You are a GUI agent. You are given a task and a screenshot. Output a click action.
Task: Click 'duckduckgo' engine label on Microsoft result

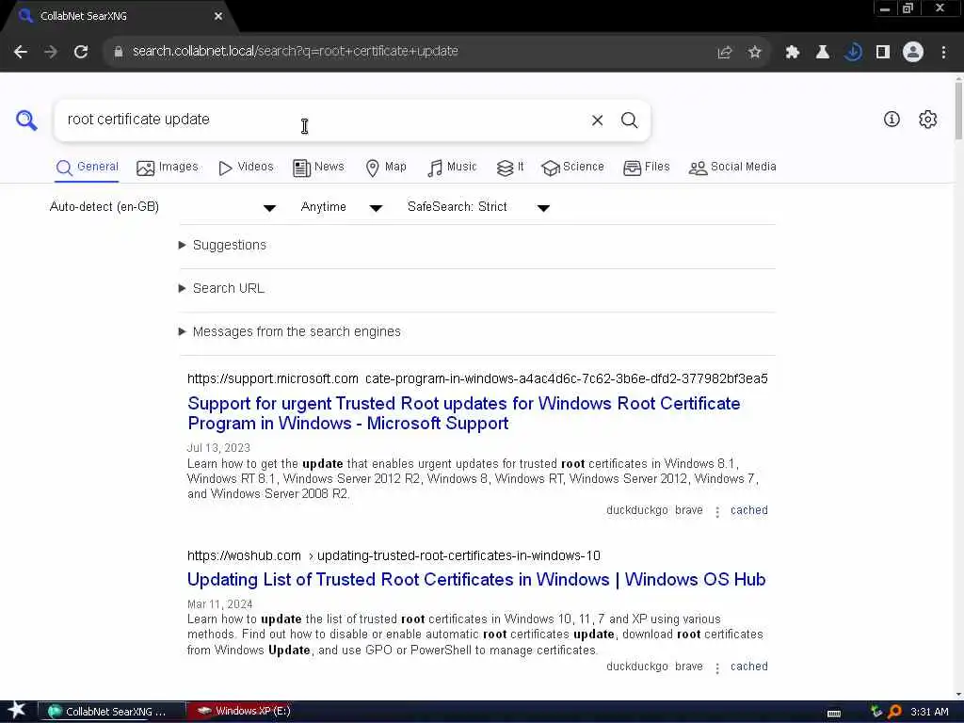(637, 510)
